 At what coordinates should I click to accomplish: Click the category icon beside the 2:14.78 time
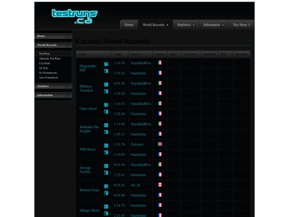click(x=106, y=207)
